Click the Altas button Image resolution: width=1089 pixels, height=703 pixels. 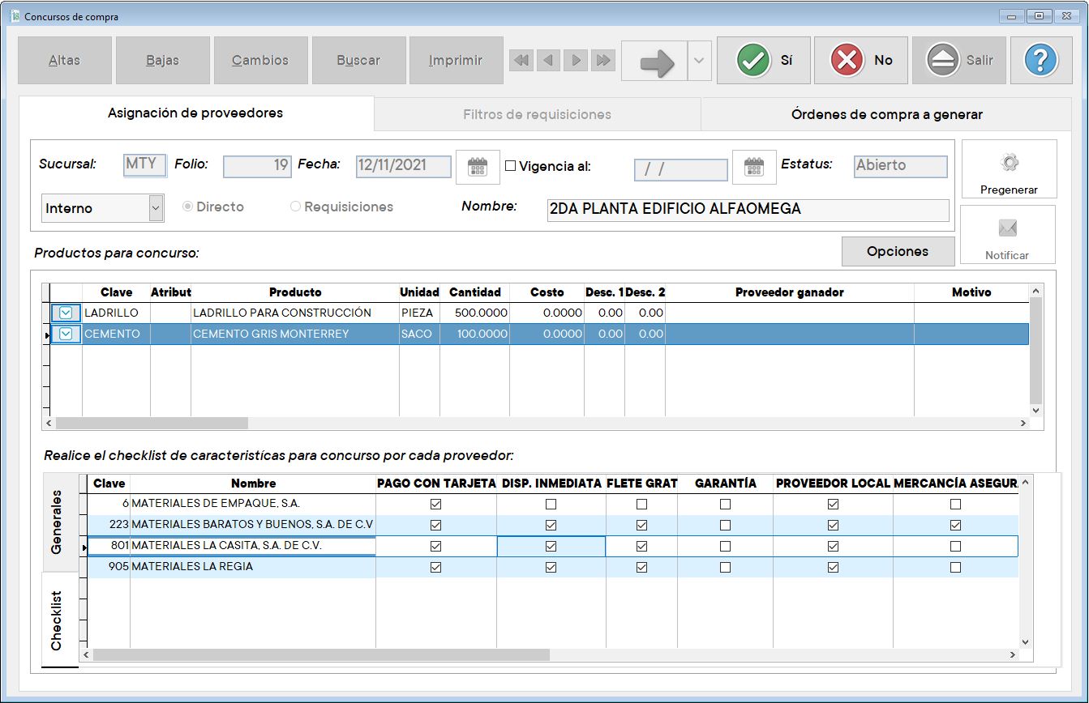click(65, 60)
